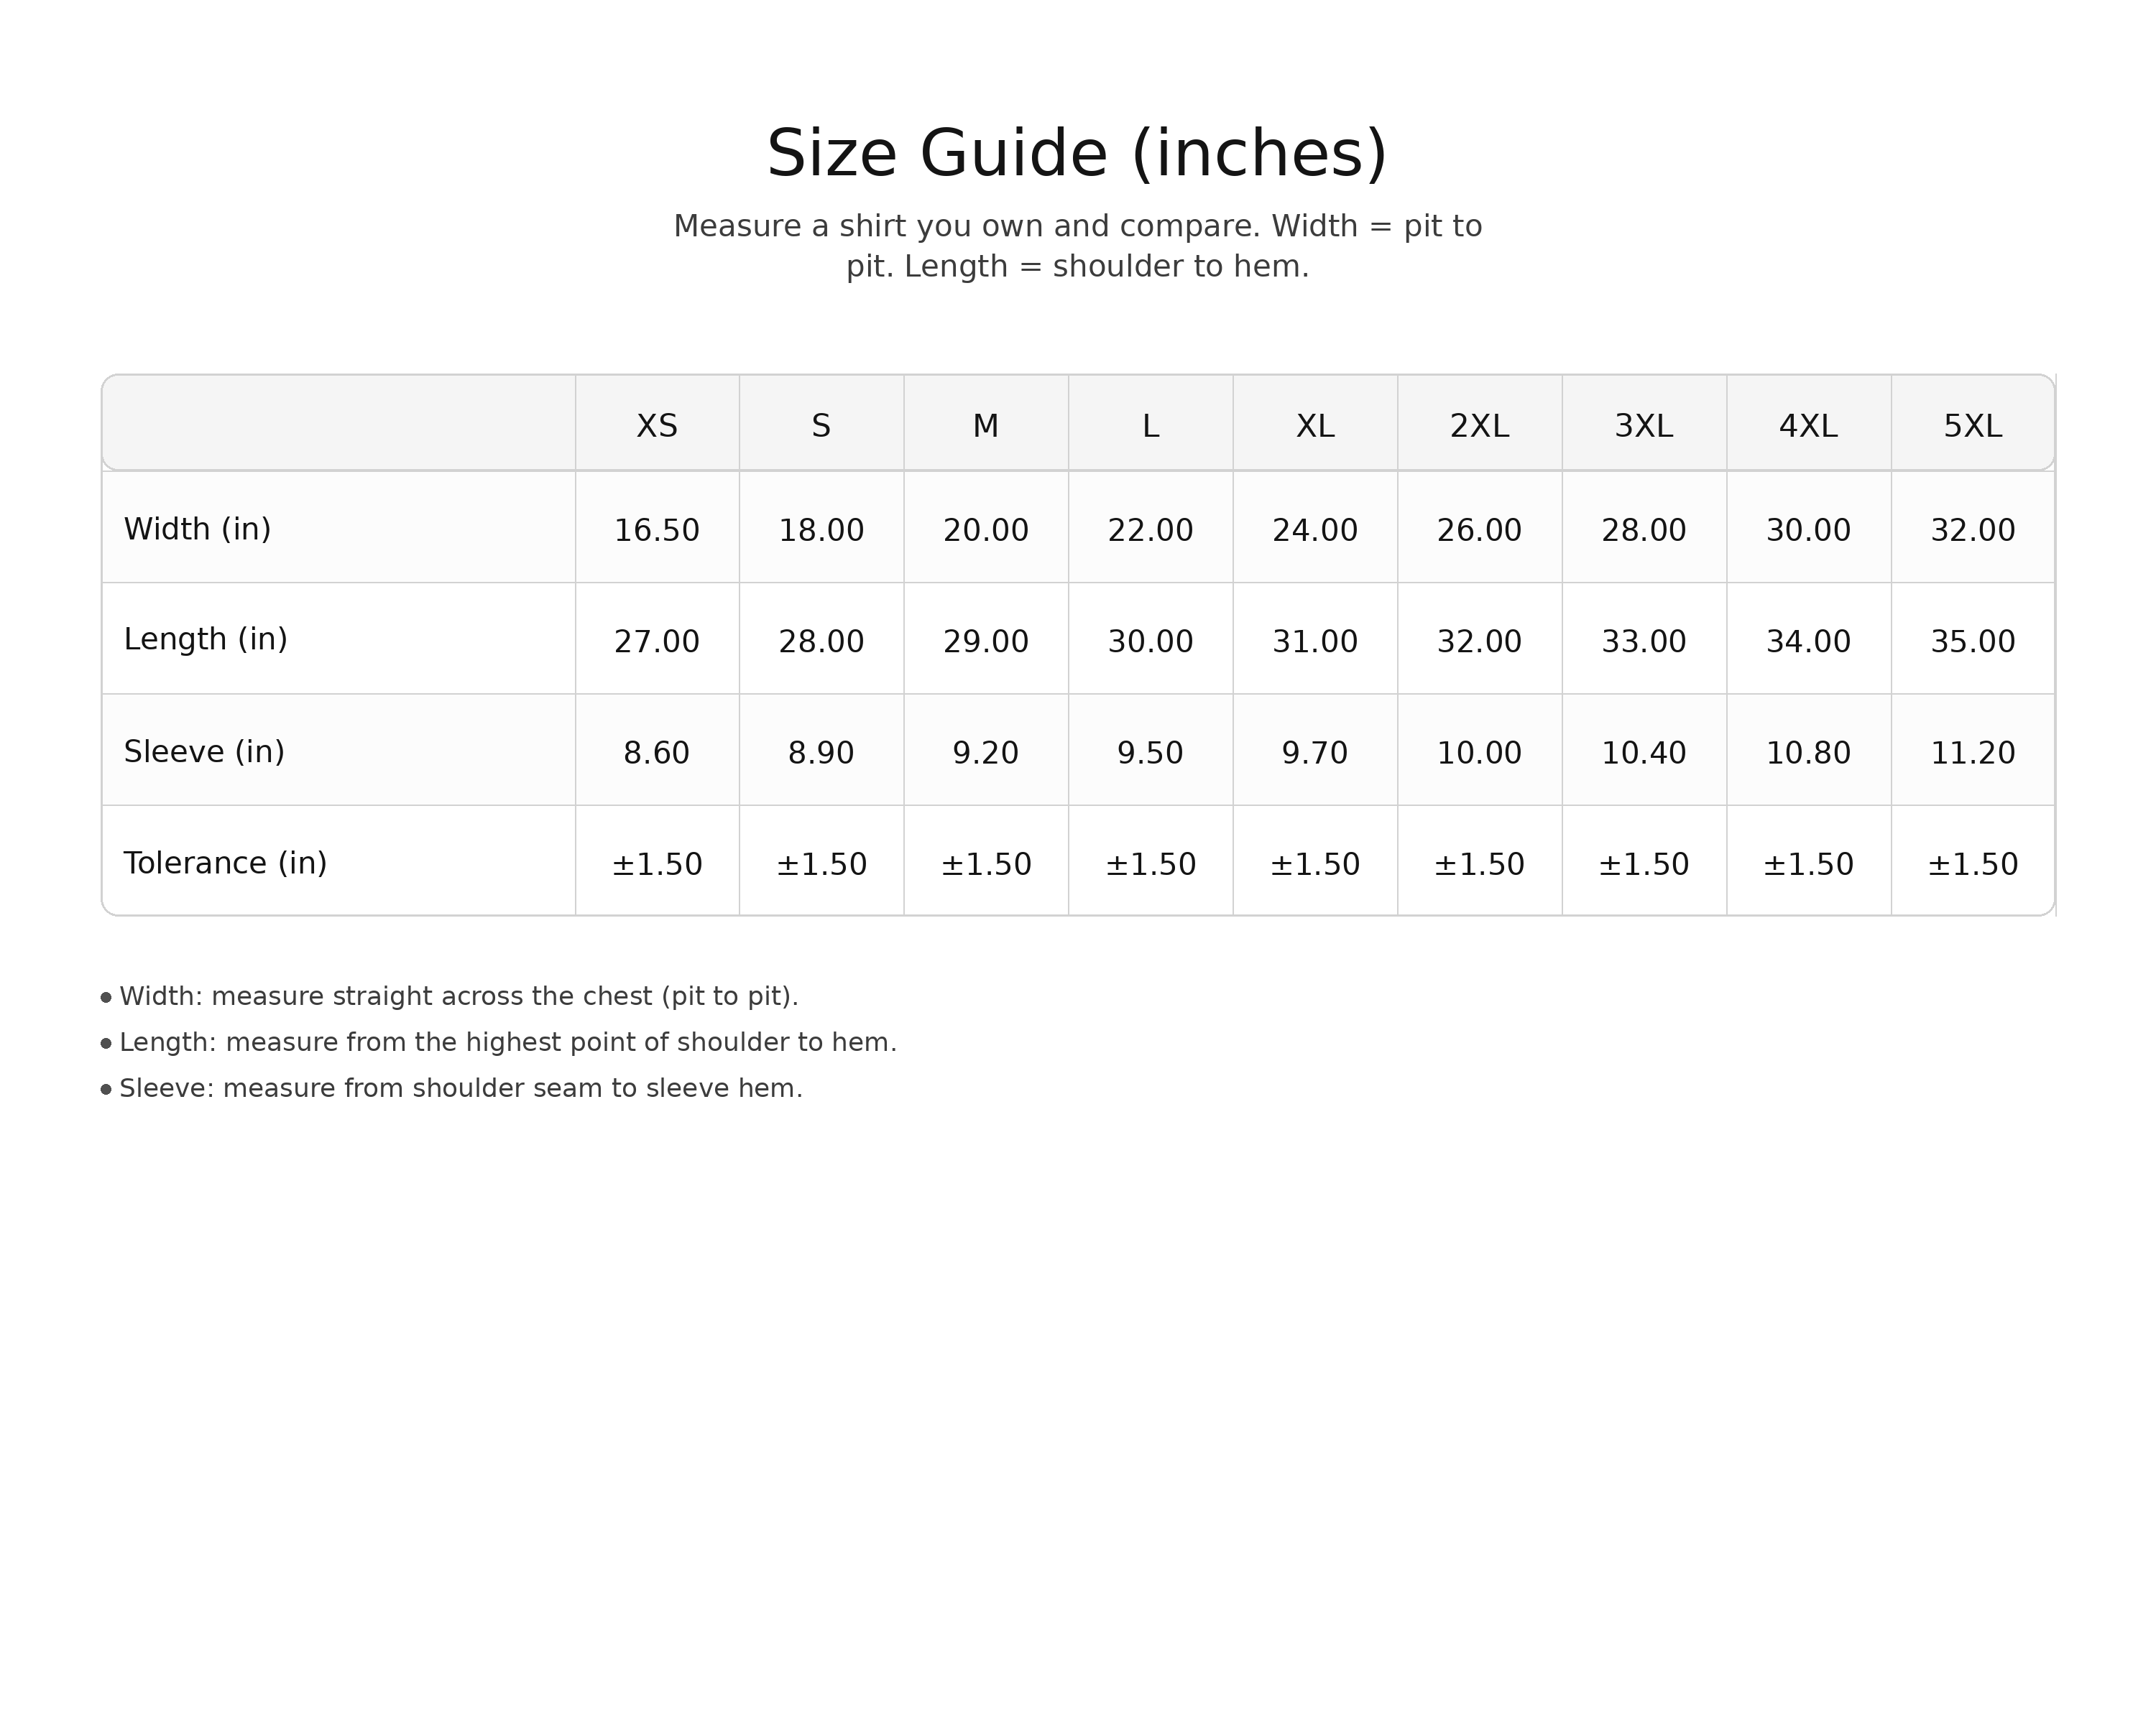Select the L width cell showing 22.00
This screenshot has width=2156, height=1724.
pos(1150,531)
